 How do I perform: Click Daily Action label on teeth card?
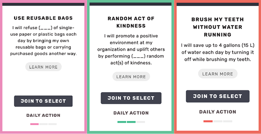pos(218,112)
